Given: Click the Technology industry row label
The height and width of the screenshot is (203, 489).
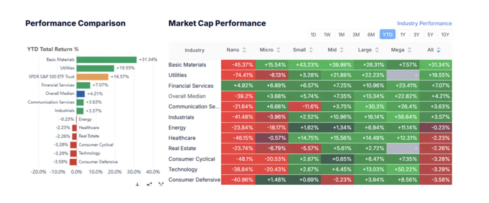Looking at the screenshot, I should point(183,169).
